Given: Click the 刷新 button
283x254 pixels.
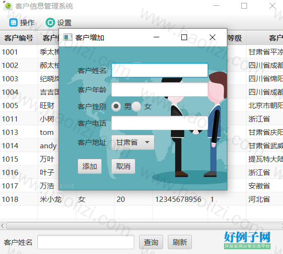Looking at the screenshot, I should click(180, 242).
